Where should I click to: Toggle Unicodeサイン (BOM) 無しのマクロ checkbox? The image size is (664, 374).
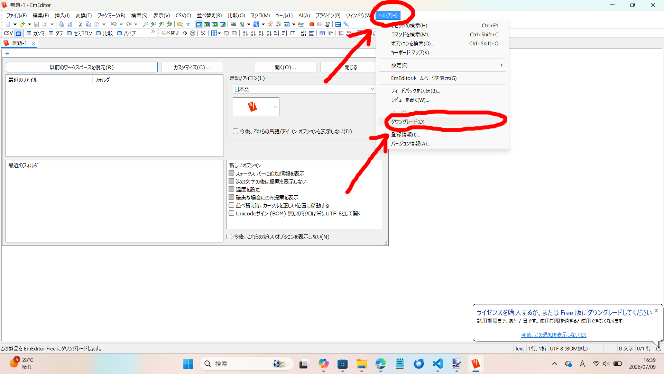tap(231, 213)
